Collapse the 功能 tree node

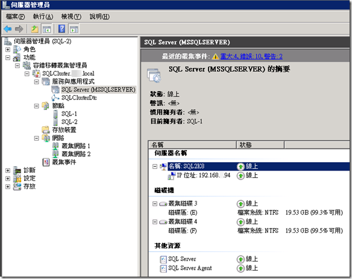(8, 57)
